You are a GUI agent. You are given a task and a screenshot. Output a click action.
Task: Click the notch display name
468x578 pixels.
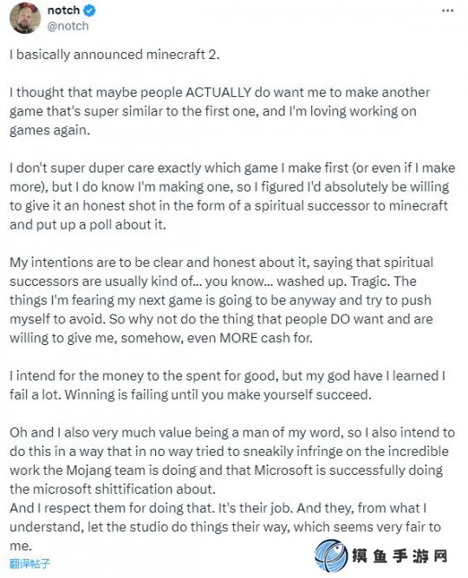63,10
